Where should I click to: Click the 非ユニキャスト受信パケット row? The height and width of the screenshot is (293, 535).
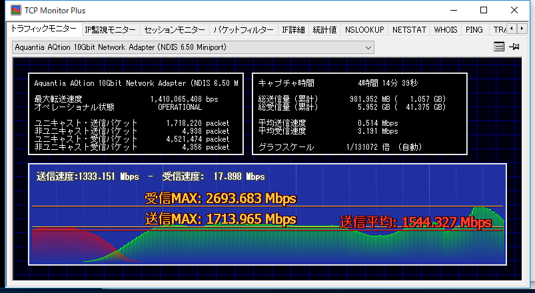point(132,147)
